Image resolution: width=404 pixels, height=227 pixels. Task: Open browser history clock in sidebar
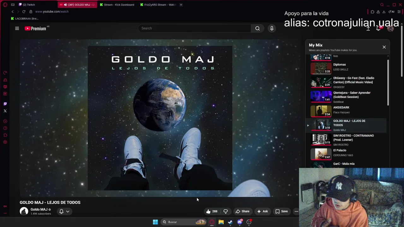[5, 128]
